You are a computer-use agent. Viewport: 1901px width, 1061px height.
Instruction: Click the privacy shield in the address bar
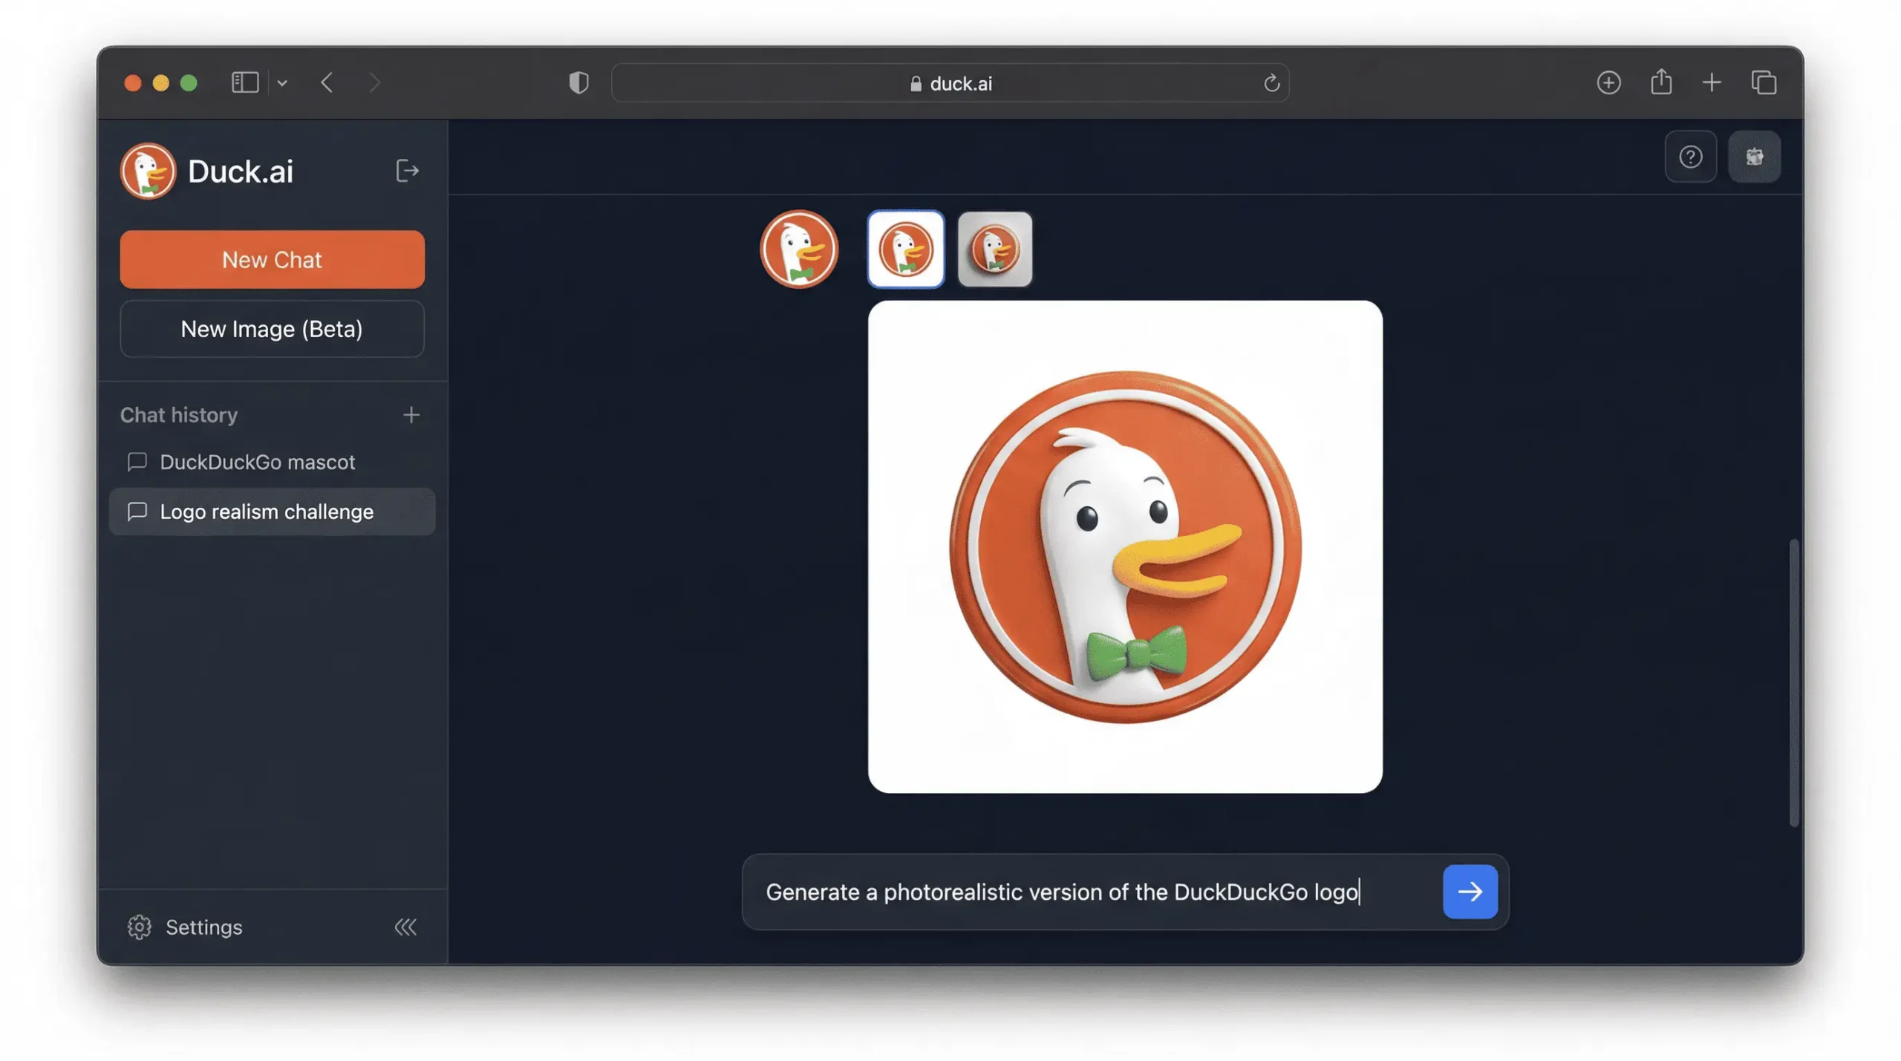tap(578, 82)
